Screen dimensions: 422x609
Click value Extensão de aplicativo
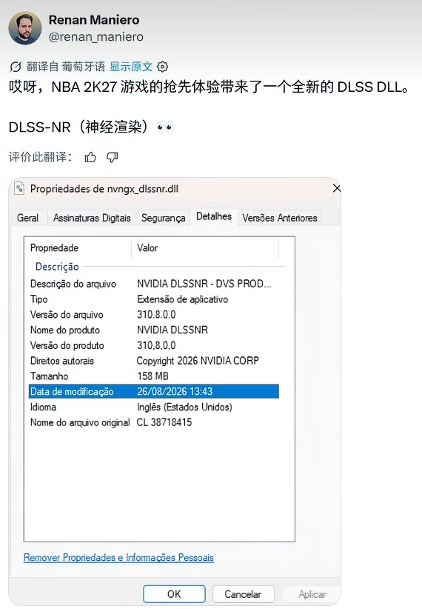182,299
